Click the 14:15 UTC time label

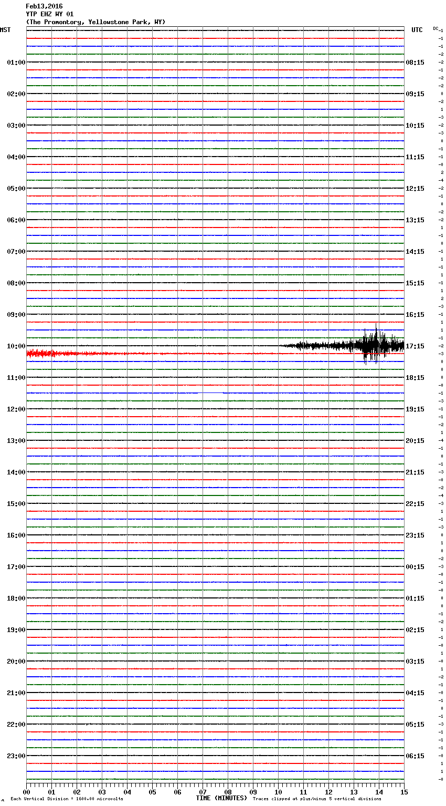[x=415, y=252]
